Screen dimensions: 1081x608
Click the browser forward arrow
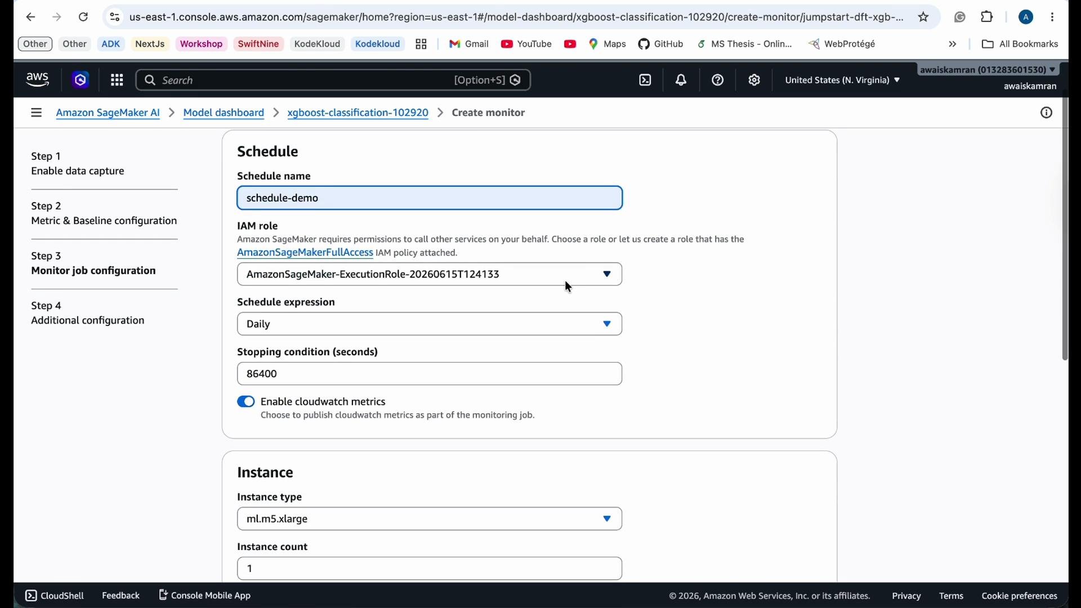point(57,17)
